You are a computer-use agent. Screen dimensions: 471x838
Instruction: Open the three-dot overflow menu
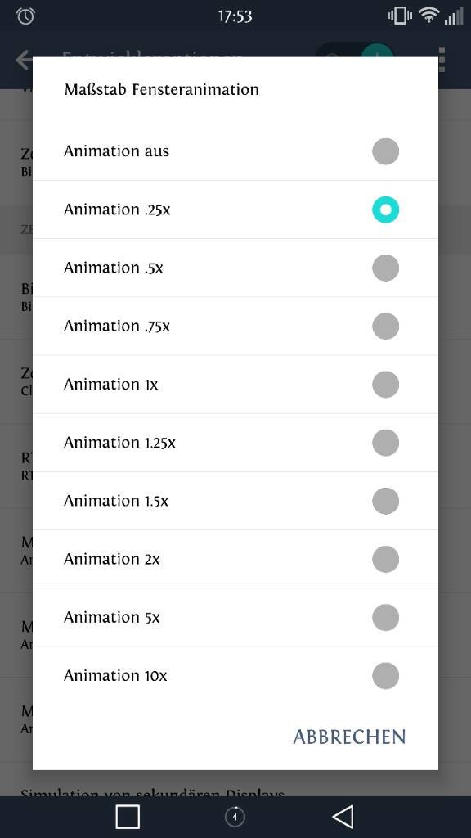click(x=442, y=60)
